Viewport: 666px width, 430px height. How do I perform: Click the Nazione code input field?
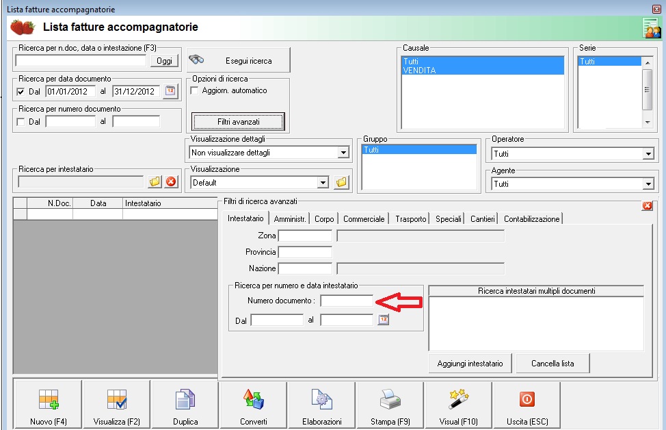[x=305, y=269]
